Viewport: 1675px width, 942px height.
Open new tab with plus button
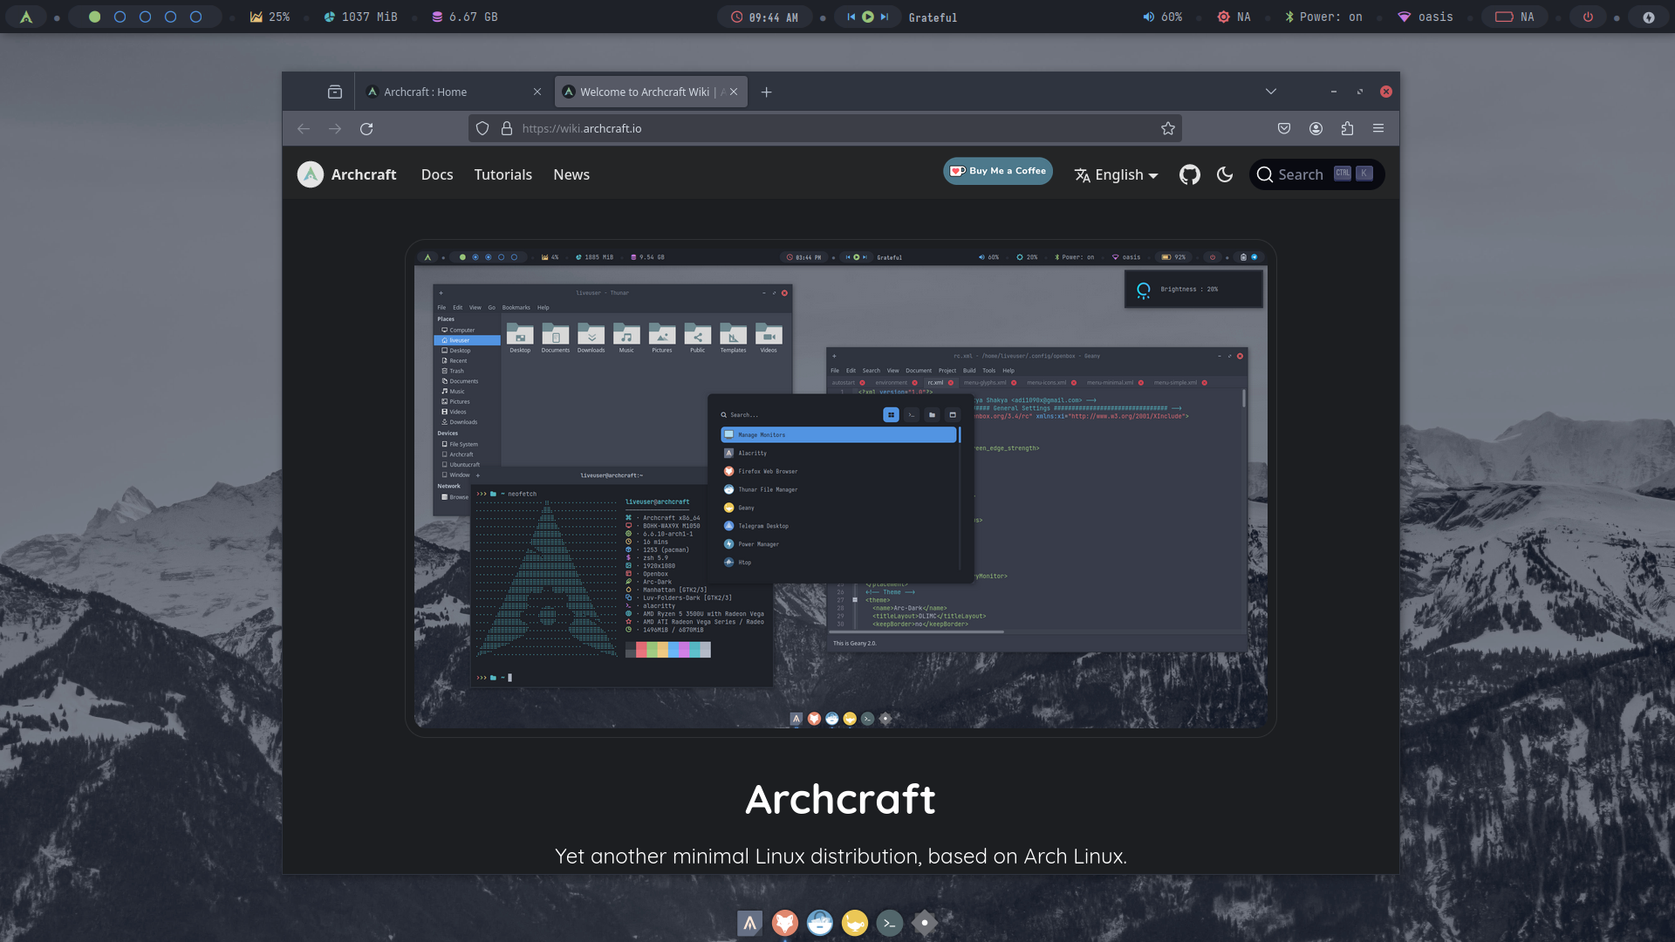click(x=766, y=92)
